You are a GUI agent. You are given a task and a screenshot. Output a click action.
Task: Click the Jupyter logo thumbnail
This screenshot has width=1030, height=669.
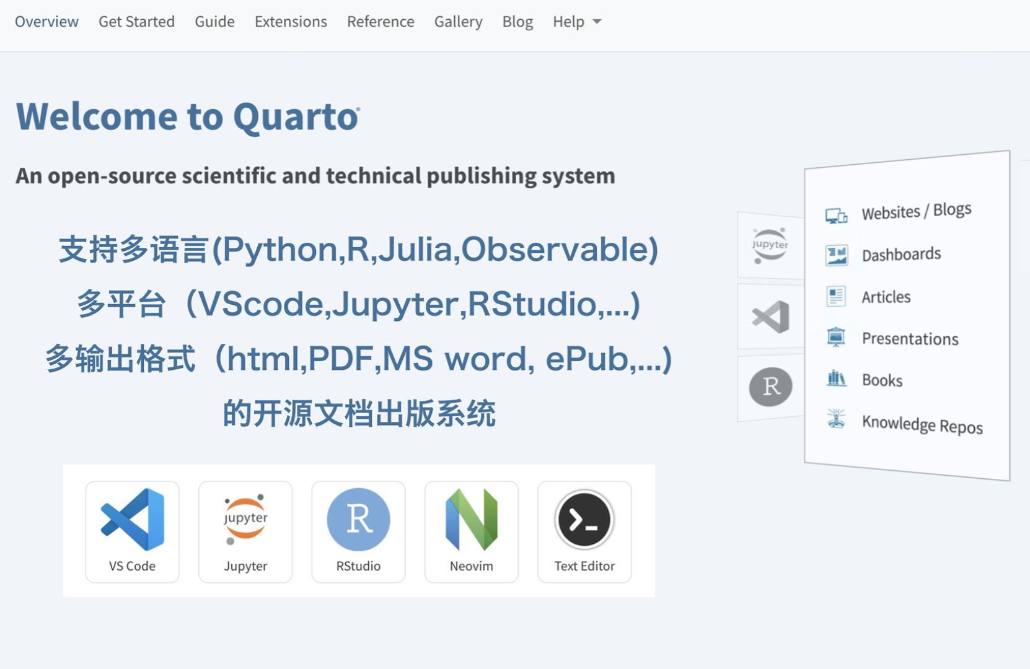(x=245, y=519)
